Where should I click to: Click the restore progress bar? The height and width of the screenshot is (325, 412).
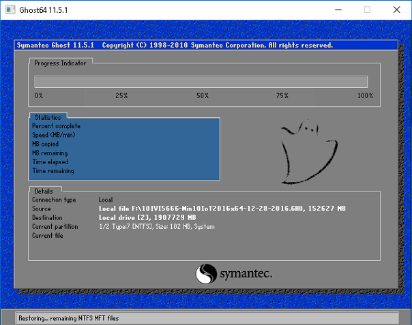201,82
